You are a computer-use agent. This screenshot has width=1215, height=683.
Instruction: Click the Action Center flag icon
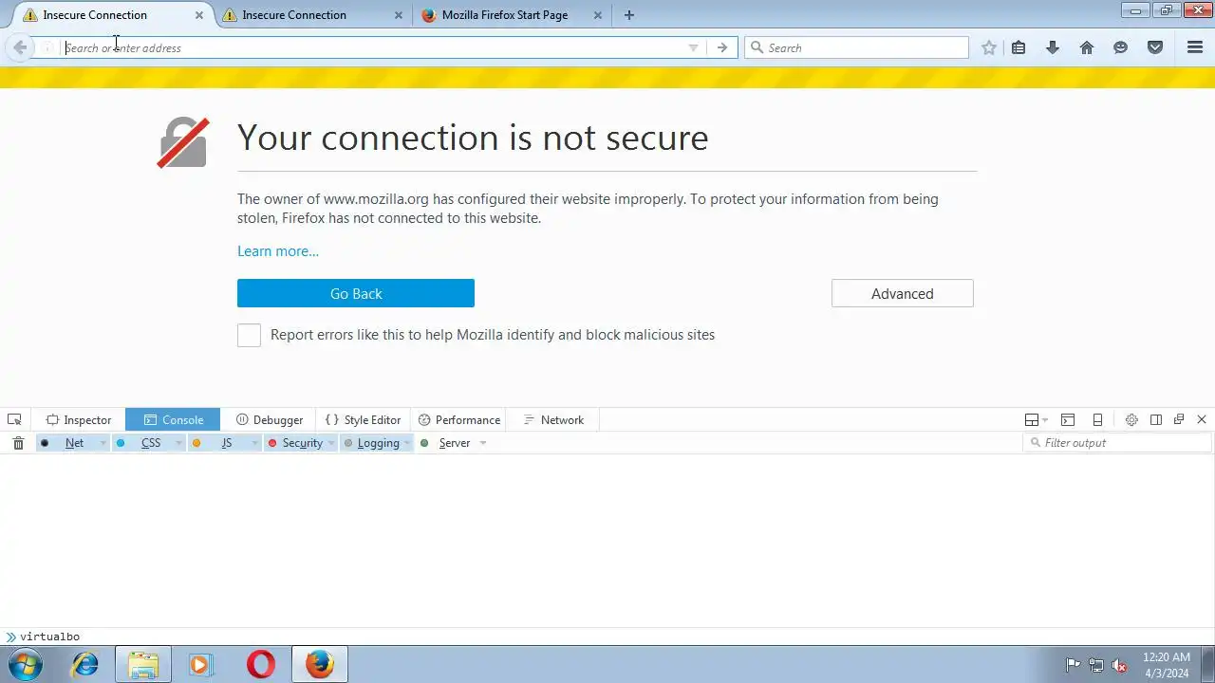point(1074,665)
